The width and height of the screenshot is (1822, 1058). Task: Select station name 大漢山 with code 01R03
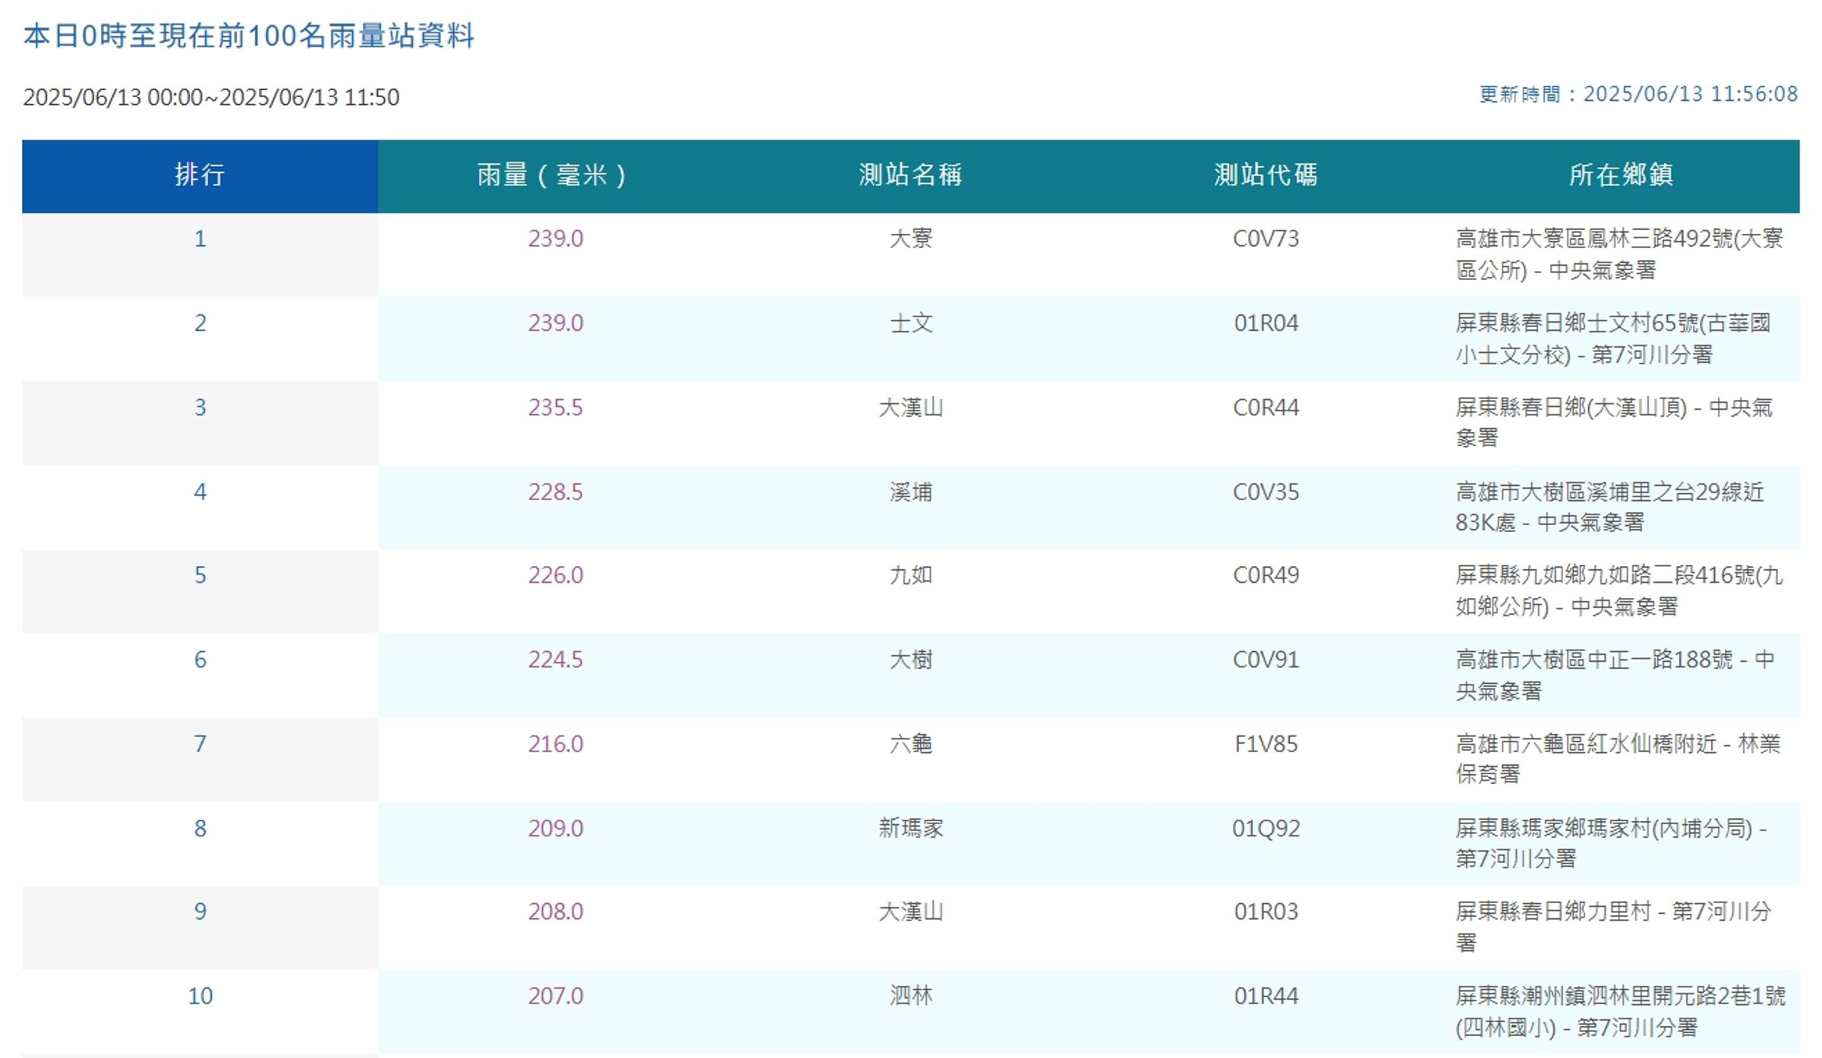[x=911, y=912]
